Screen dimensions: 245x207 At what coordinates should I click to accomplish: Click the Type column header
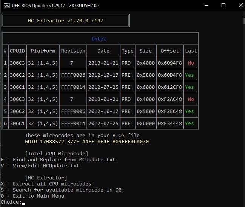click(128, 51)
